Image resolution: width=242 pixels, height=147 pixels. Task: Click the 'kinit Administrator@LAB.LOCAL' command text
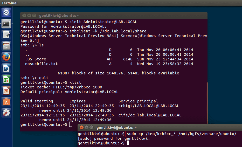tap(103, 22)
